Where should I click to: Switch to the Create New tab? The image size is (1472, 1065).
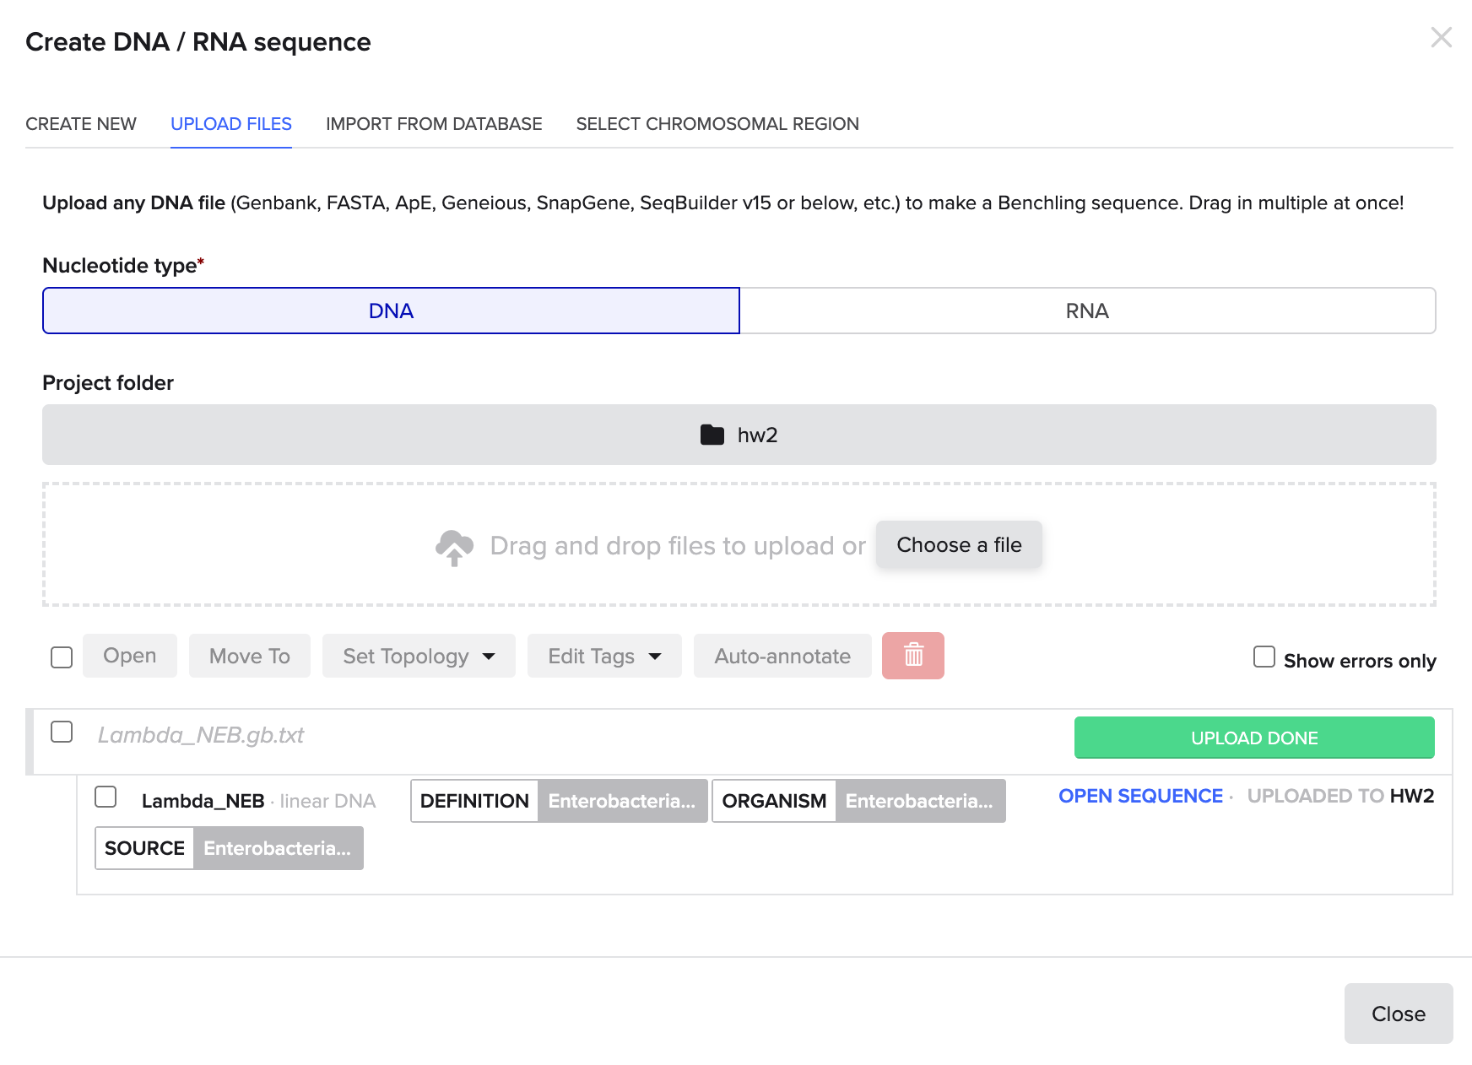coord(81,124)
